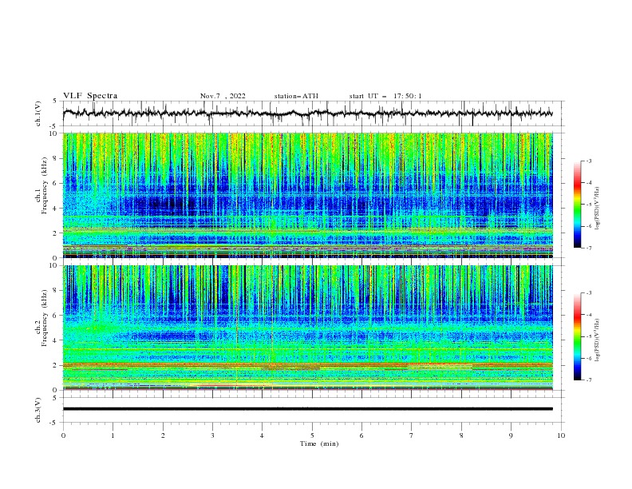Click the ch.1 frequency tick "2"
The height and width of the screenshot is (489, 632).
[x=56, y=233]
